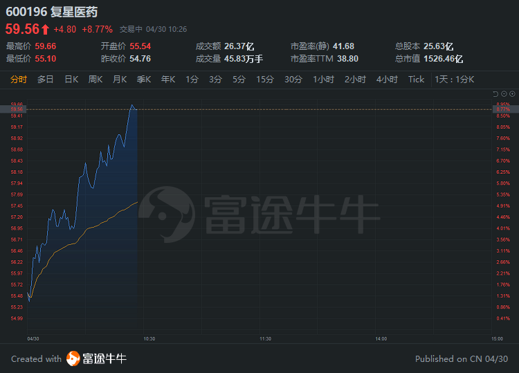Viewport: 519px width, 373px height.
Task: Click the 57.45 price axis label
Action: [x=17, y=206]
